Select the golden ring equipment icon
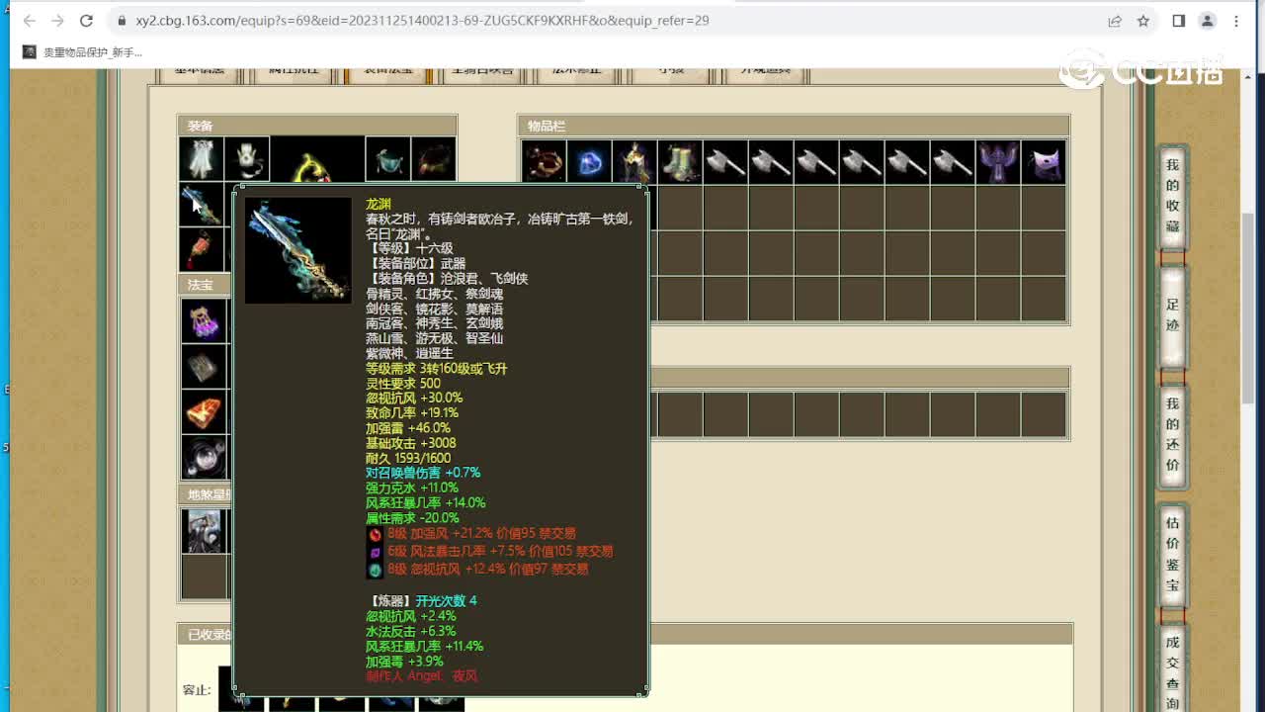Viewport: 1265px width, 712px height. (317, 160)
